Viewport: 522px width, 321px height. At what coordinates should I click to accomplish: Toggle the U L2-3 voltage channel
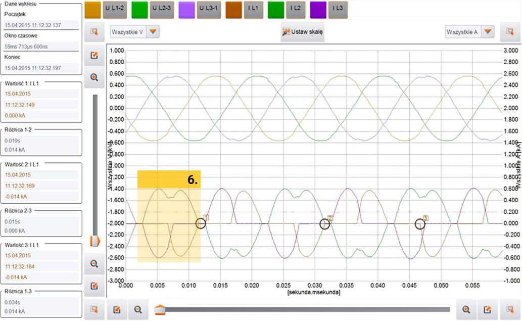(x=161, y=9)
